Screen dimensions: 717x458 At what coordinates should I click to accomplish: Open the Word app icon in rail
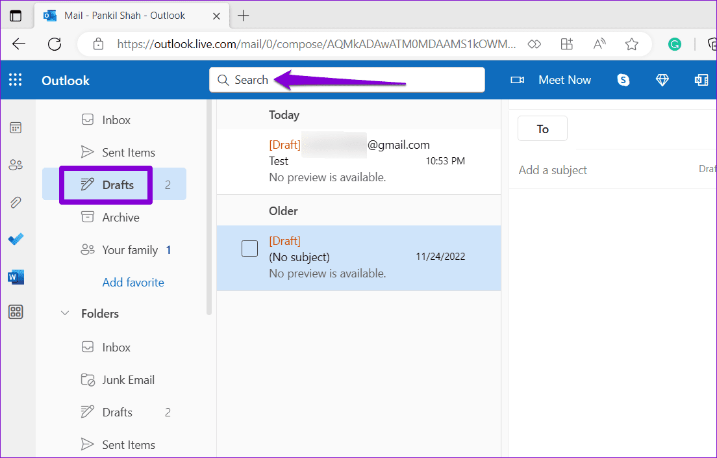click(x=16, y=277)
